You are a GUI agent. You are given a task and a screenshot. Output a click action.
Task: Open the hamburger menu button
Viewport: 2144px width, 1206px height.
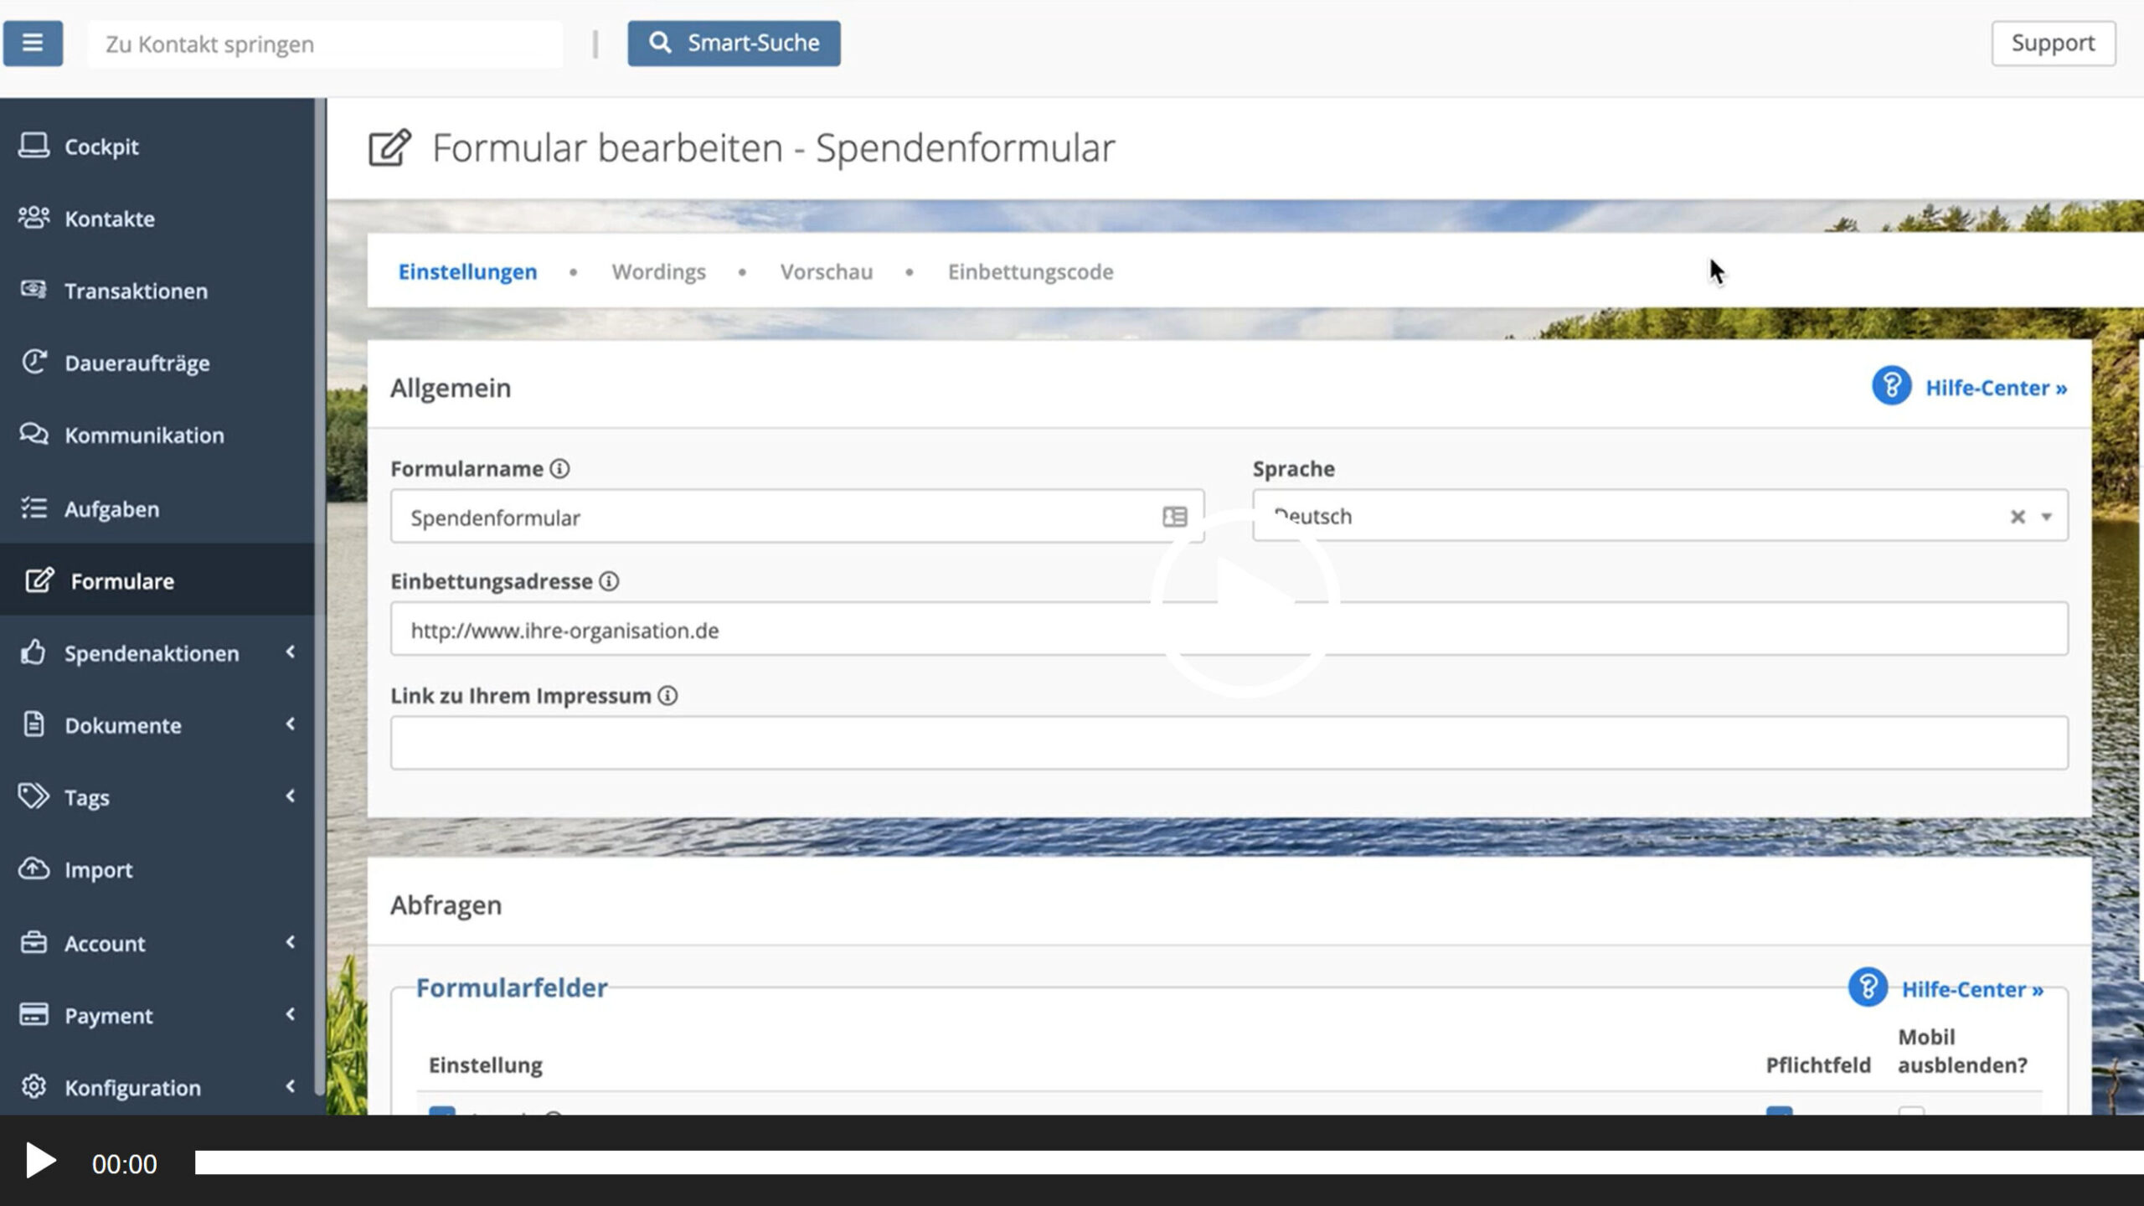point(33,43)
